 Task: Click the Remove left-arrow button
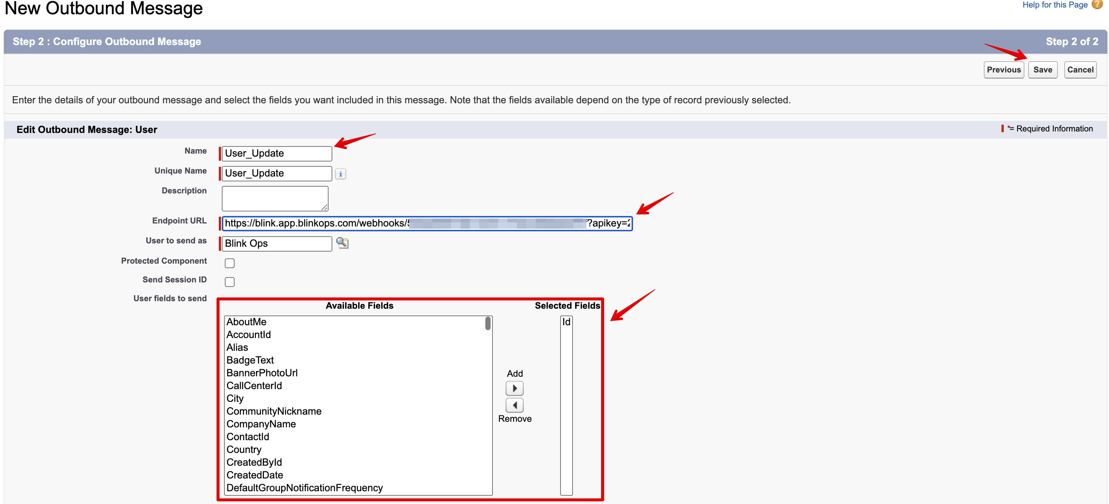(514, 405)
